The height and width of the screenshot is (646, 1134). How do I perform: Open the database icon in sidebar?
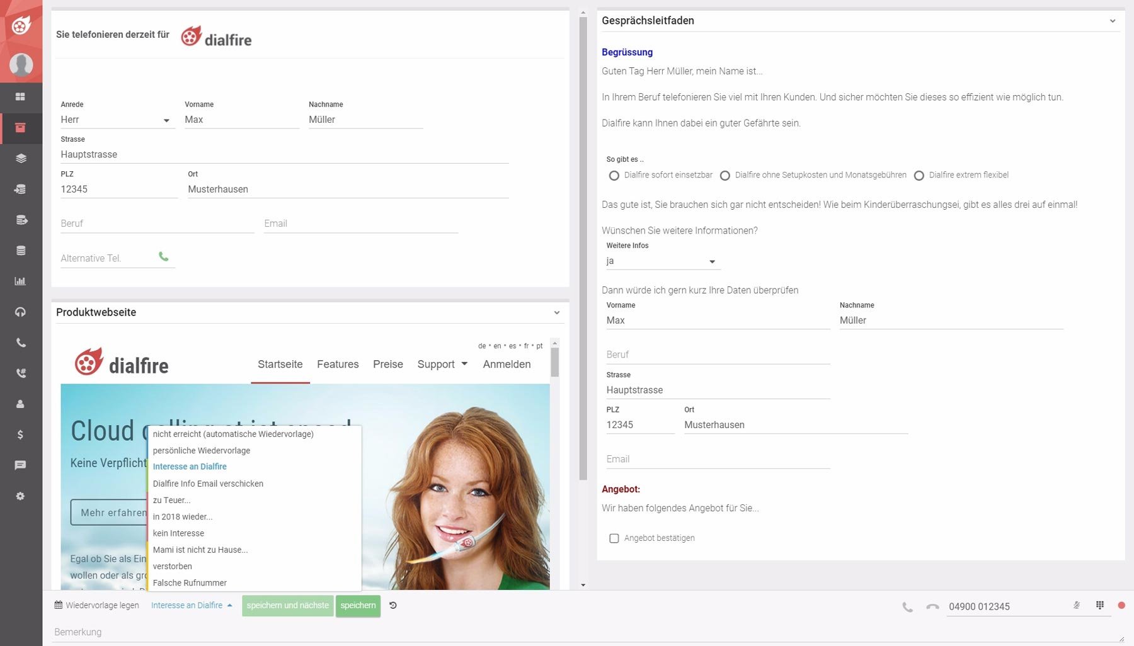click(21, 251)
